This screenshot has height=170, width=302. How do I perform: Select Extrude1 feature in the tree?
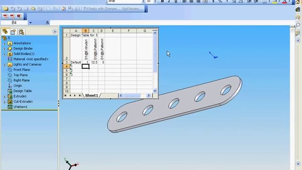tap(20, 96)
